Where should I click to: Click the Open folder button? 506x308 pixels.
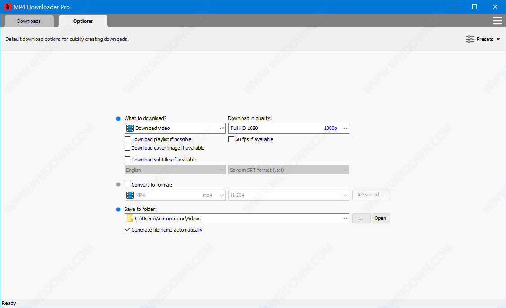381,219
